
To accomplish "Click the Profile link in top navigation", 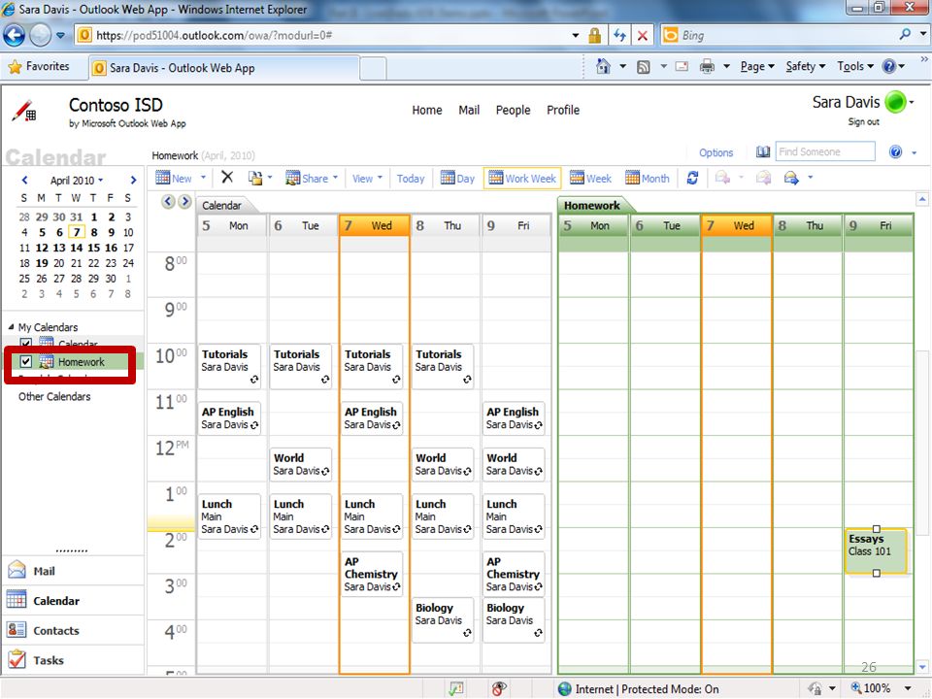I will (x=563, y=110).
